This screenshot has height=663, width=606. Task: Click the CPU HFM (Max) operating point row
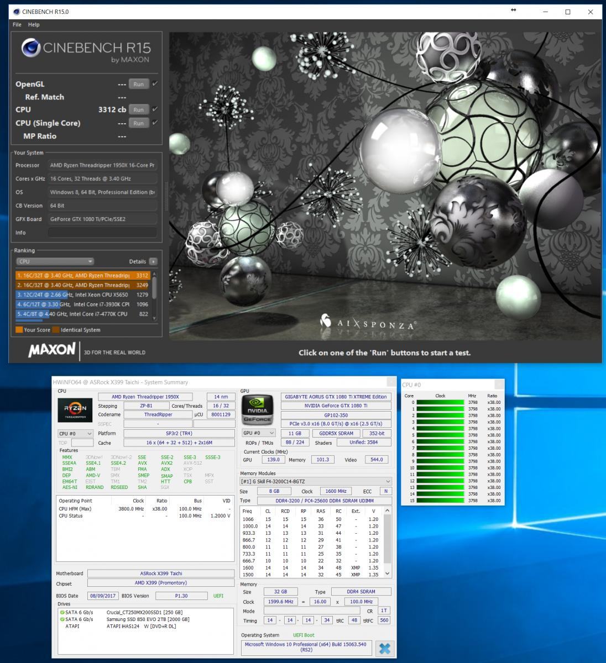coord(145,509)
